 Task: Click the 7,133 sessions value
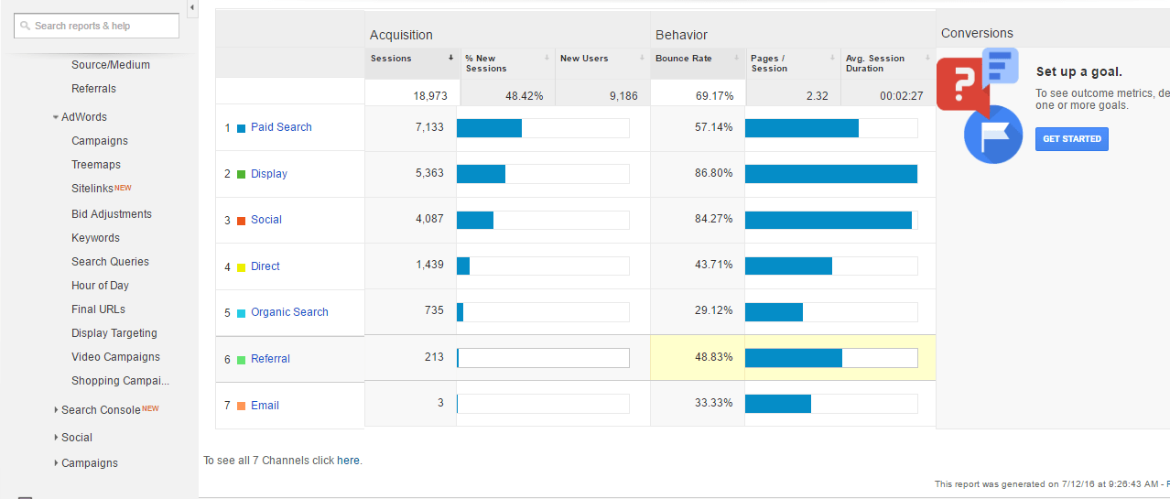coord(429,127)
